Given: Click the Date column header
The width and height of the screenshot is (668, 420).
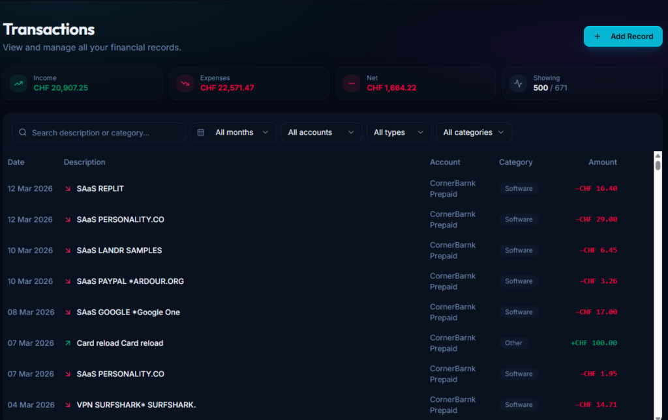Looking at the screenshot, I should click(x=16, y=162).
